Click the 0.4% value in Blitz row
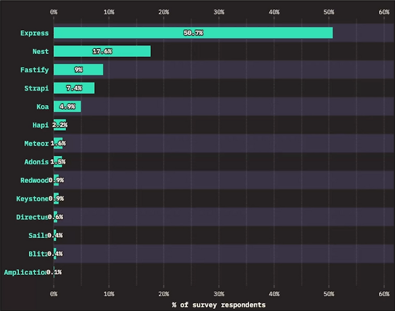This screenshot has width=395, height=311. 55,254
